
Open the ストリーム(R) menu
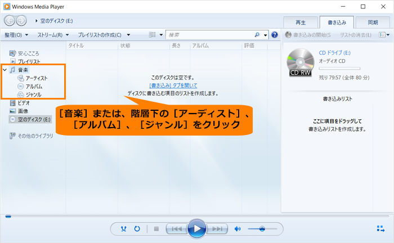click(x=53, y=35)
